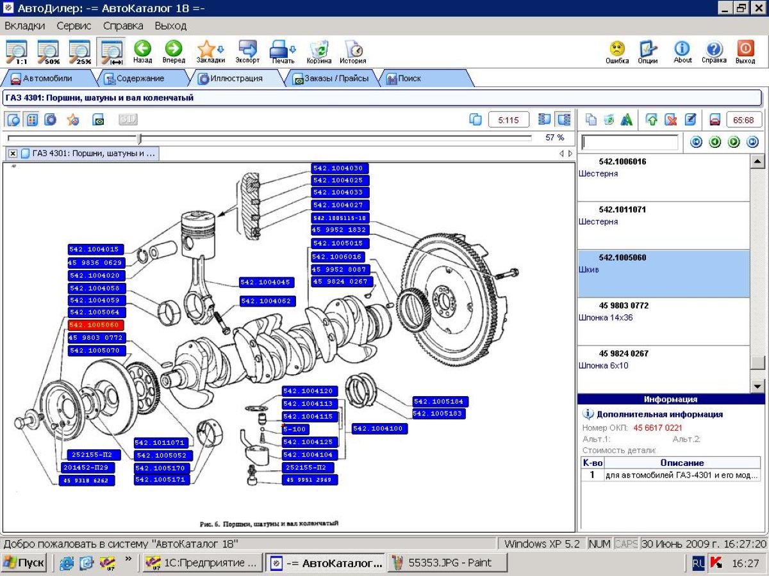Set illustration zoom to 1:1
Screen dimensions: 769x576
pyautogui.click(x=17, y=51)
